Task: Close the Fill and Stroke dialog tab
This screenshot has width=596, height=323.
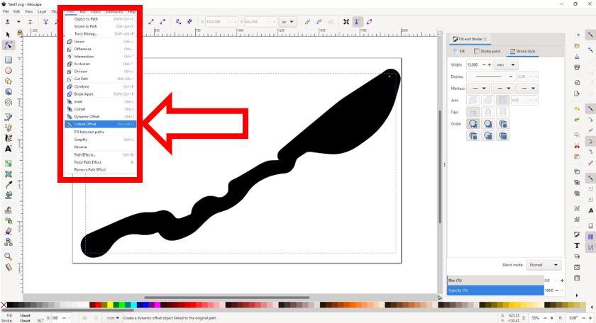Action: (x=485, y=39)
